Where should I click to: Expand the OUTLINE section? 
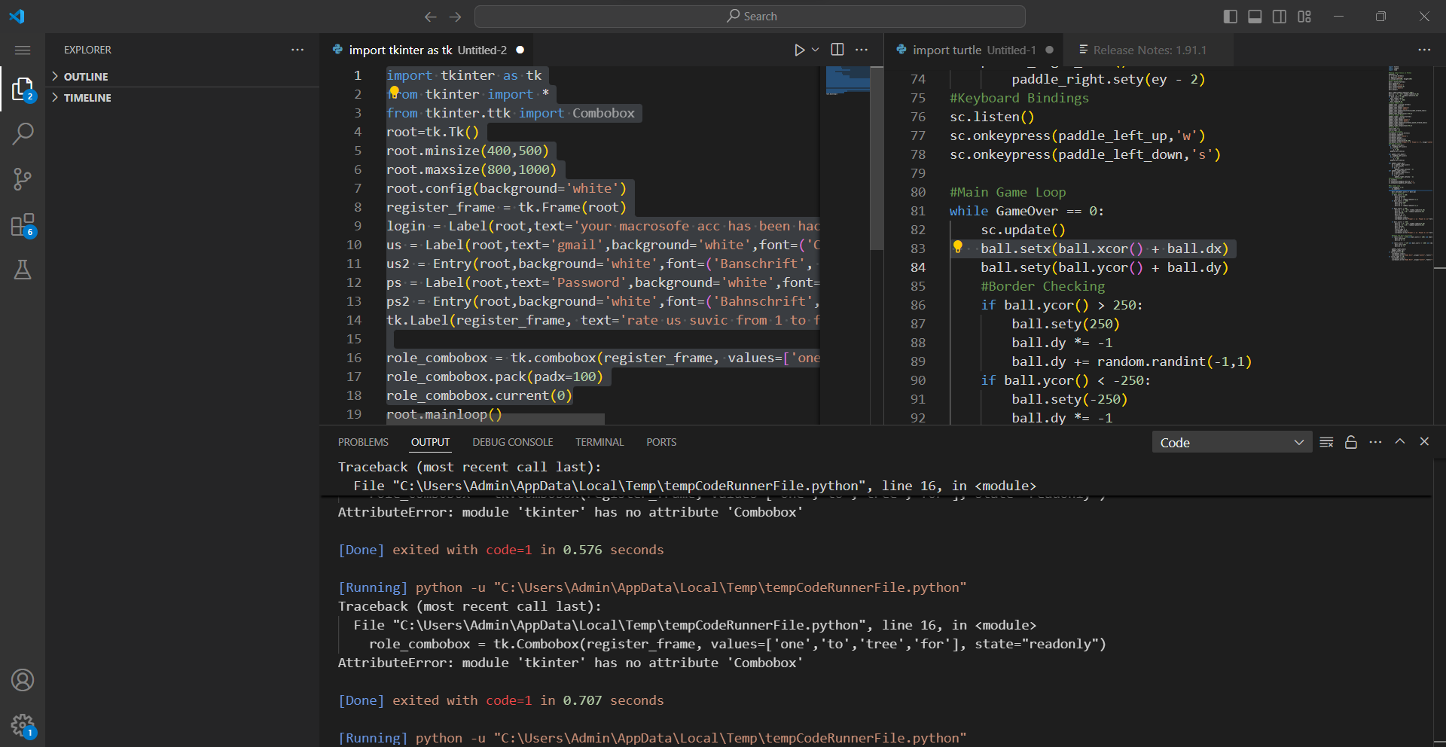[182, 77]
